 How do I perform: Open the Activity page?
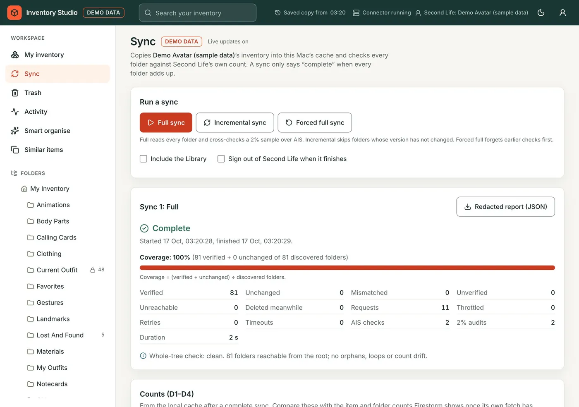[57, 112]
